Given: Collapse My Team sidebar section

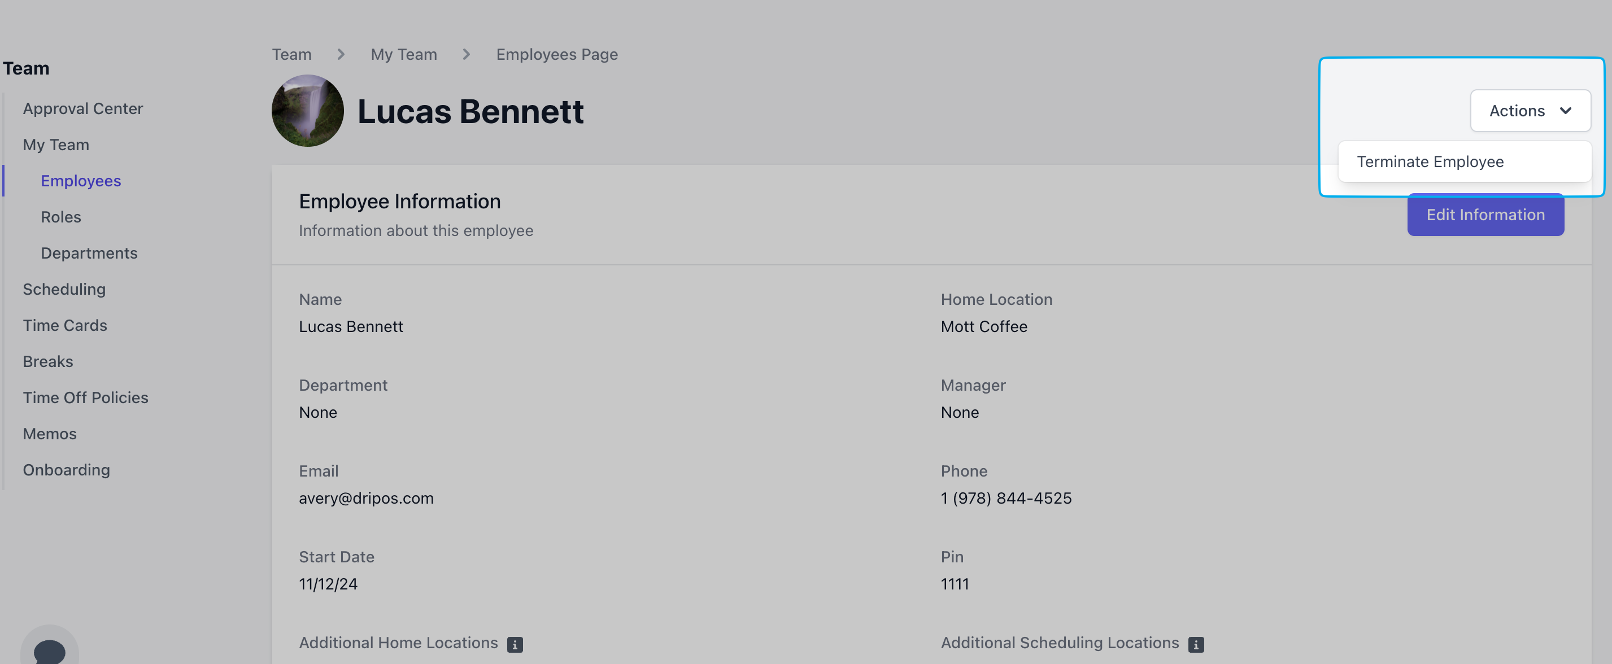Looking at the screenshot, I should (x=56, y=145).
